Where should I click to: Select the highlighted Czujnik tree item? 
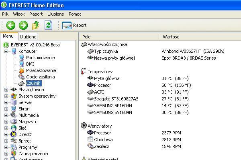pos(34,83)
